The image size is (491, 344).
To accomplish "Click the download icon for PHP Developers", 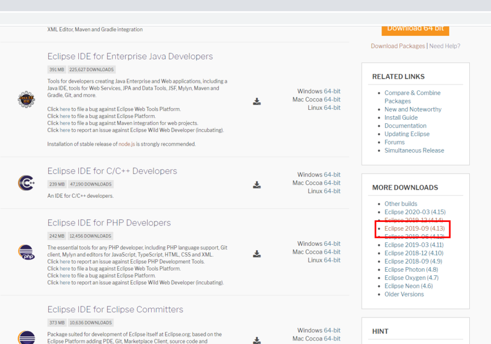I will point(257,254).
